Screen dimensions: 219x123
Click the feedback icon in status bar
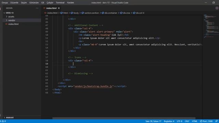pyautogui.click(x=216, y=121)
